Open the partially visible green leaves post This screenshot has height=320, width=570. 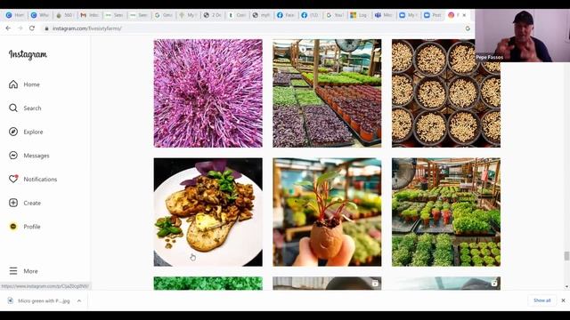point(208,284)
